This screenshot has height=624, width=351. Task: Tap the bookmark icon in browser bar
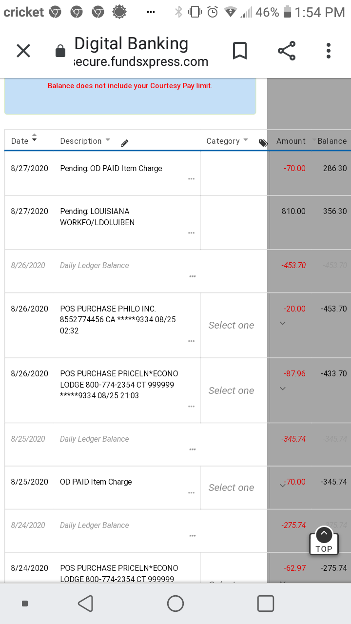tap(239, 51)
